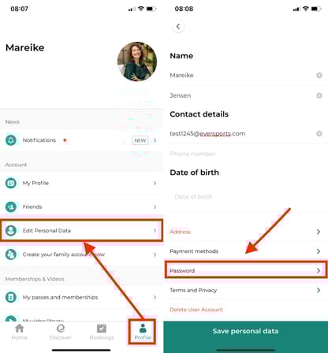Expand the Address section chevron
The width and height of the screenshot is (328, 353).
[x=319, y=232]
